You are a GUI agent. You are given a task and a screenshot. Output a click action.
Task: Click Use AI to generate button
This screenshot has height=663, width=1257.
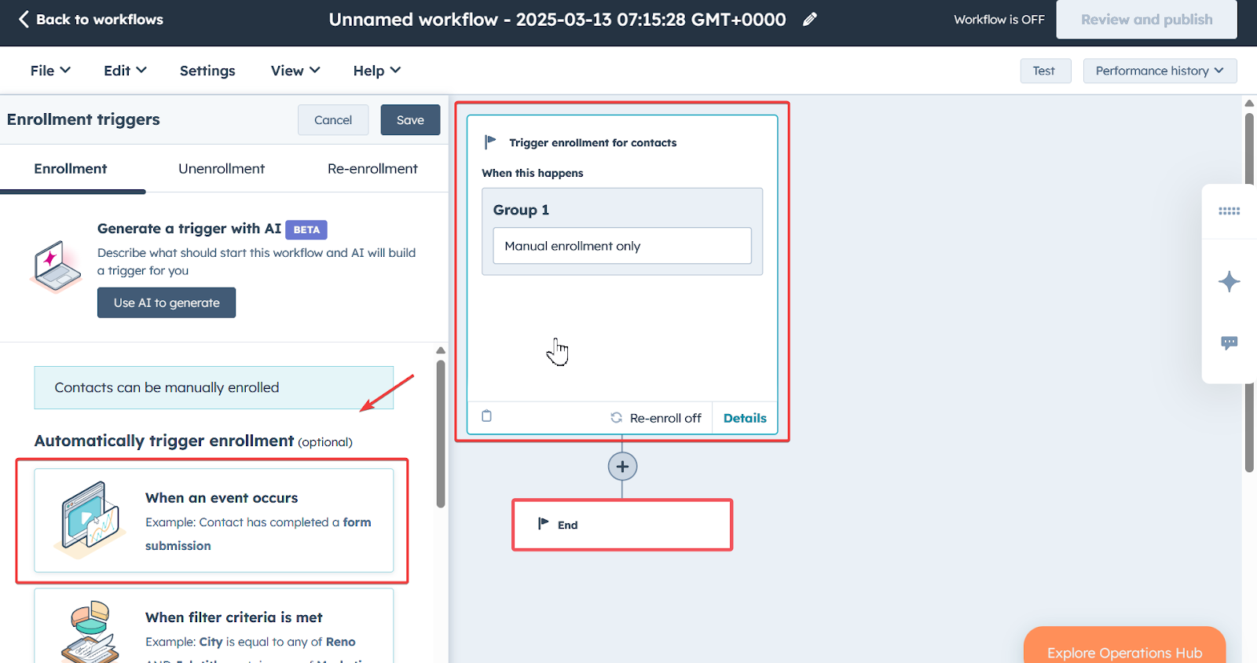167,302
